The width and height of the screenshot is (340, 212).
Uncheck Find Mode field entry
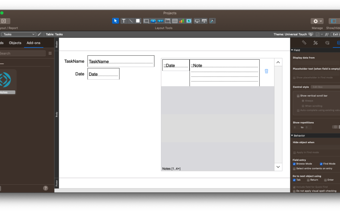pyautogui.click(x=321, y=164)
